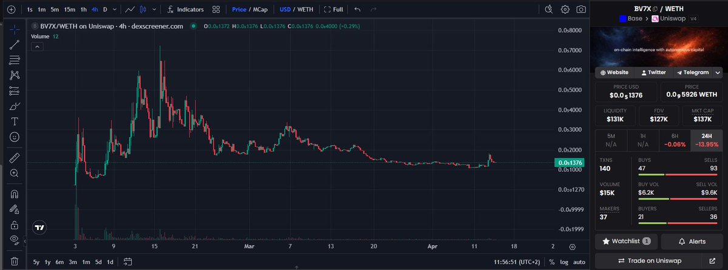
Task: Open the quick search icon
Action: tap(548, 9)
